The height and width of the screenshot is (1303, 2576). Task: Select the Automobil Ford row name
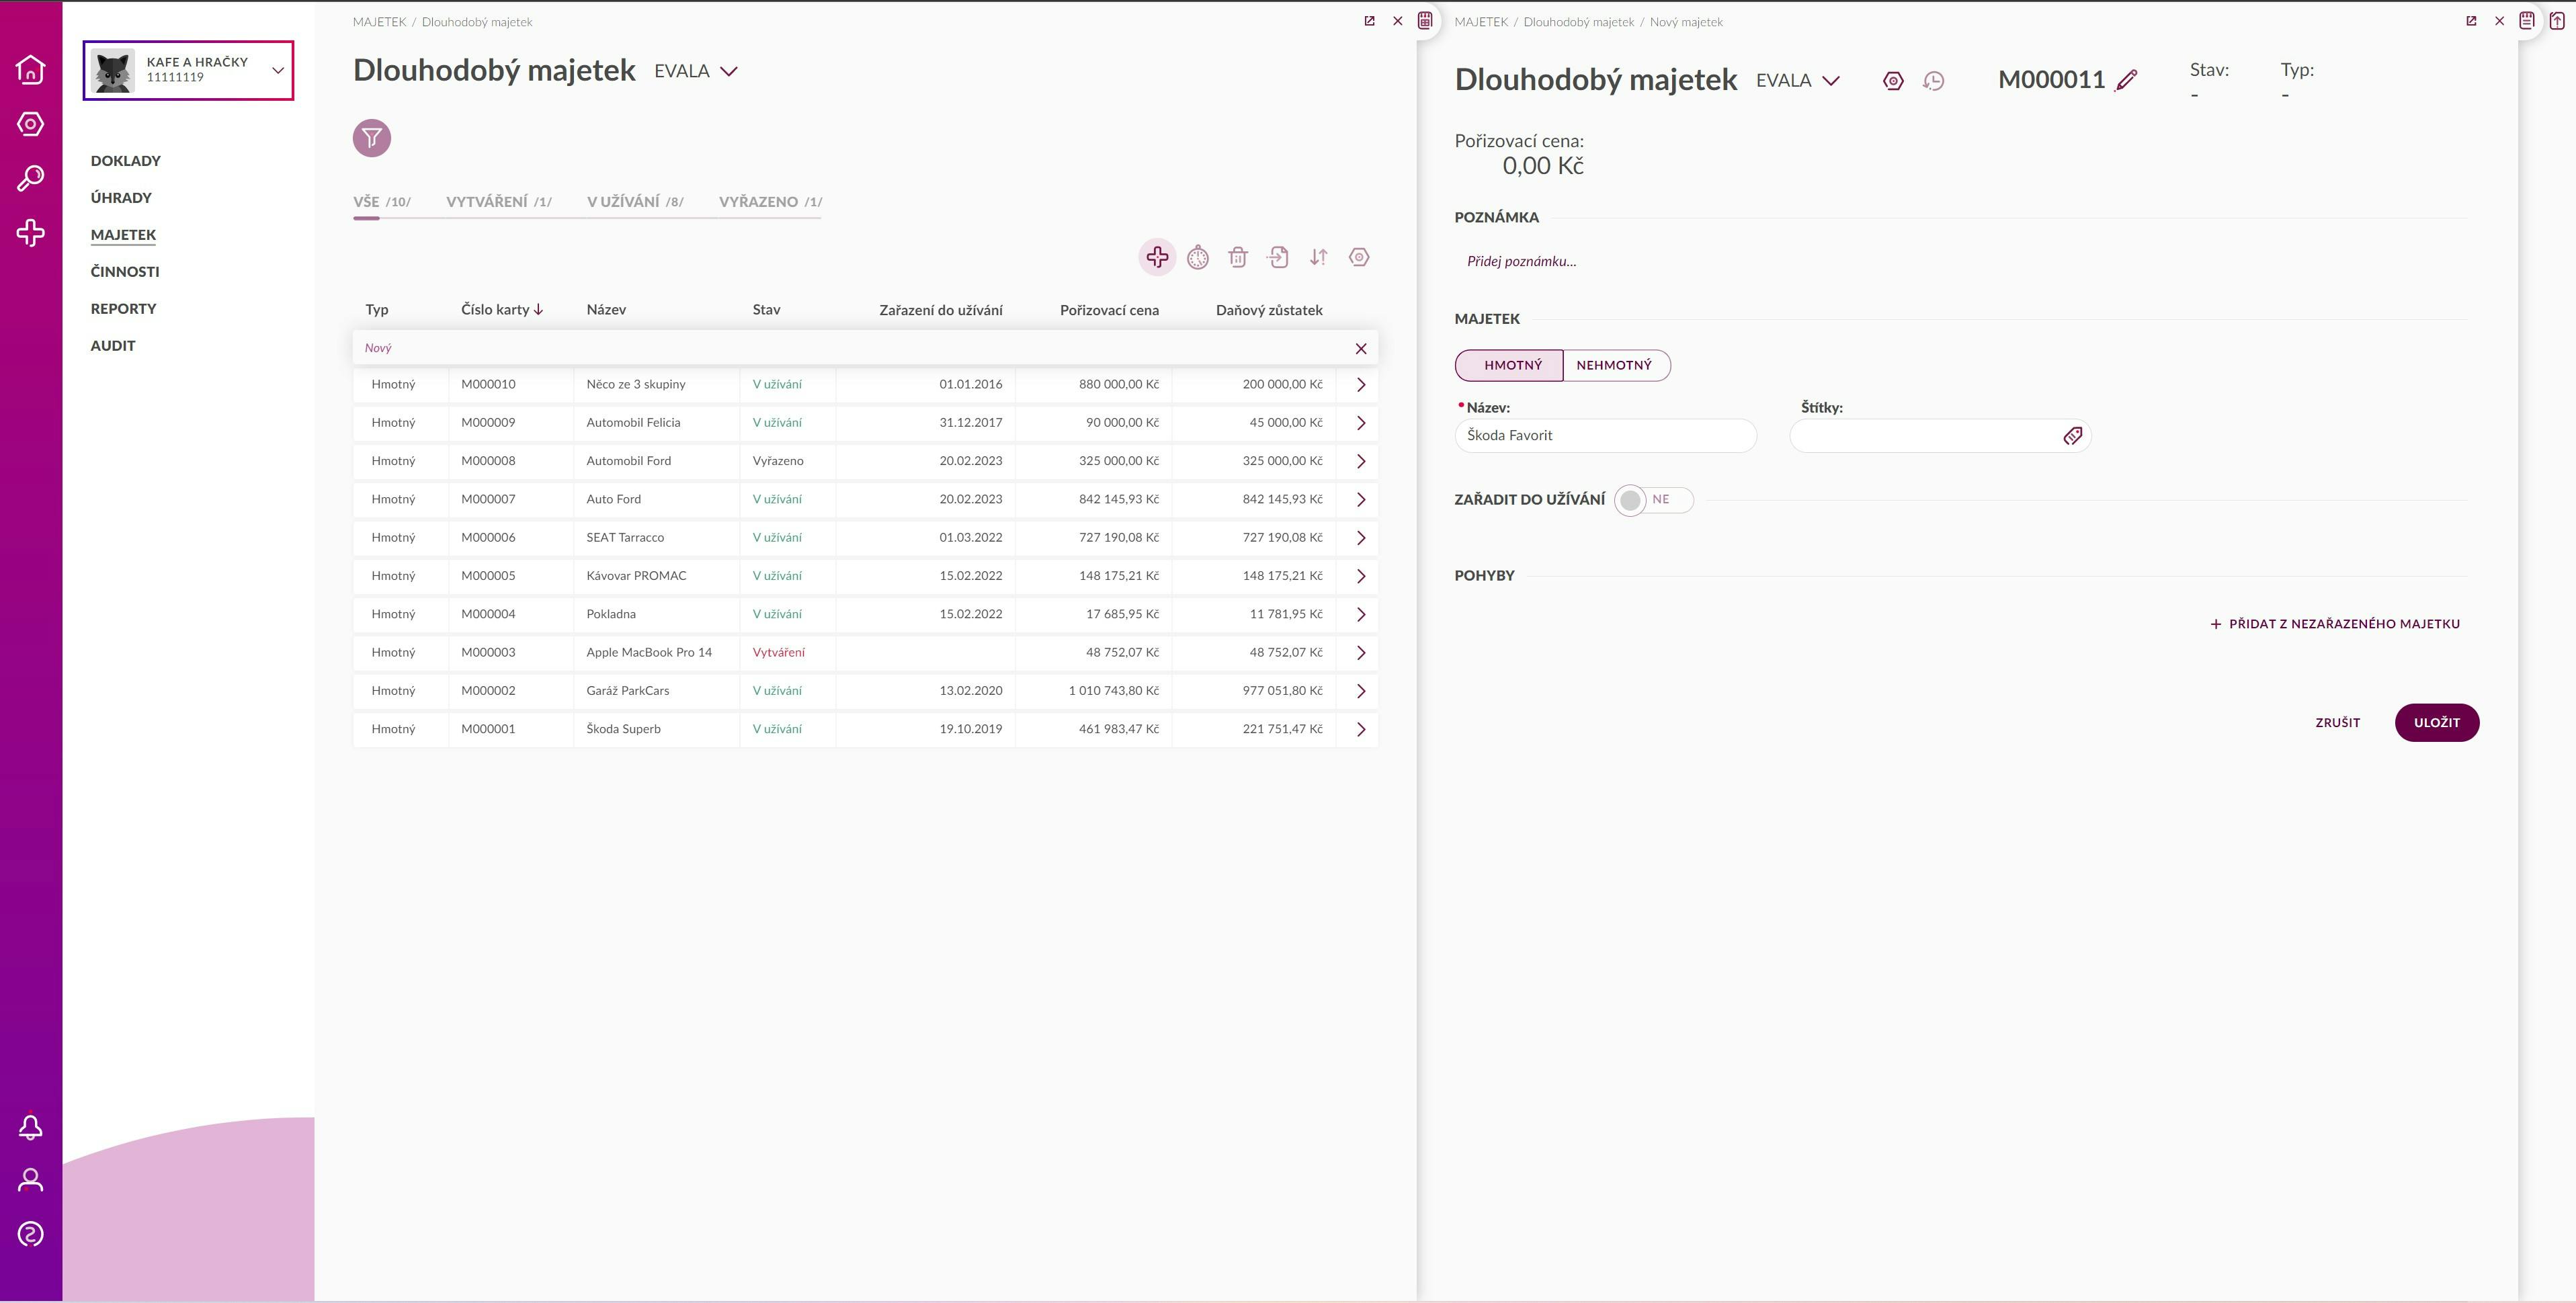pos(629,461)
